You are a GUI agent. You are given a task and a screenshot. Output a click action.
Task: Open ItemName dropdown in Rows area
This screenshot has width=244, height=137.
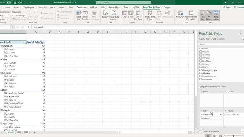(x=220, y=118)
